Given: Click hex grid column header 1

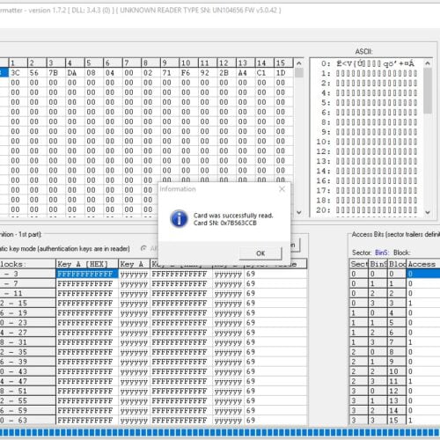Looking at the screenshot, I should (x=18, y=62).
